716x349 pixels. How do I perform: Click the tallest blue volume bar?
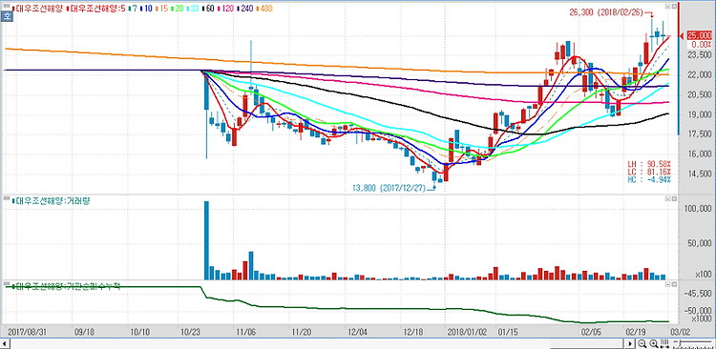point(206,240)
